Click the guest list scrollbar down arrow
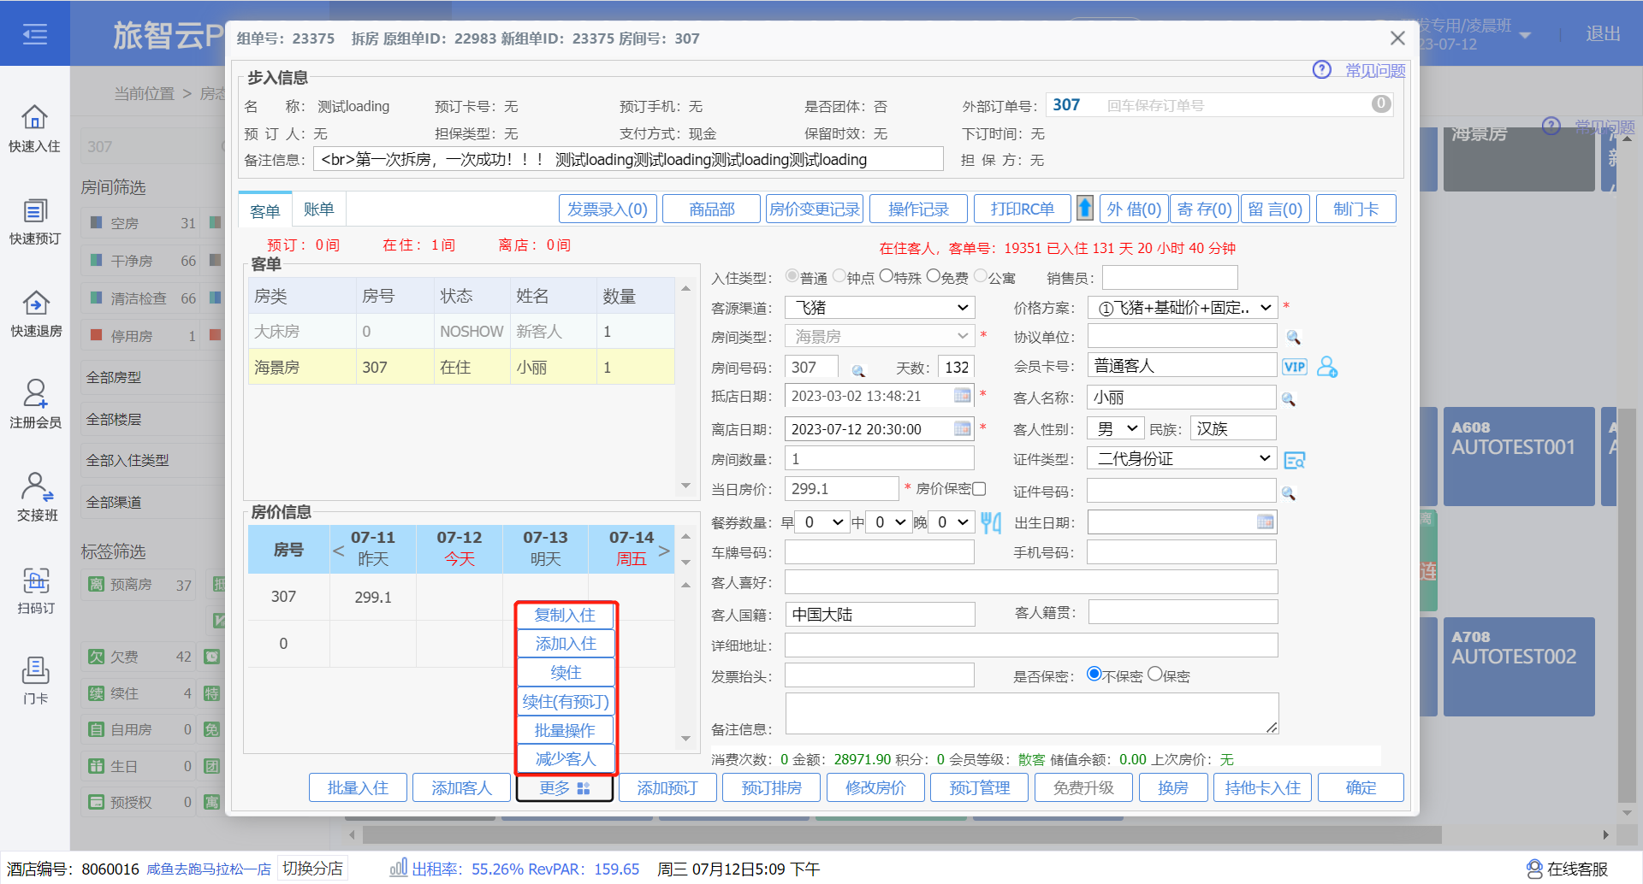This screenshot has height=884, width=1643. (685, 486)
